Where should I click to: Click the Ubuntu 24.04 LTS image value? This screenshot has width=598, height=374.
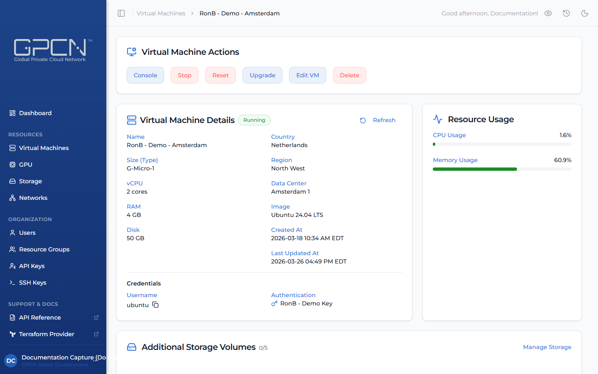[x=297, y=215]
